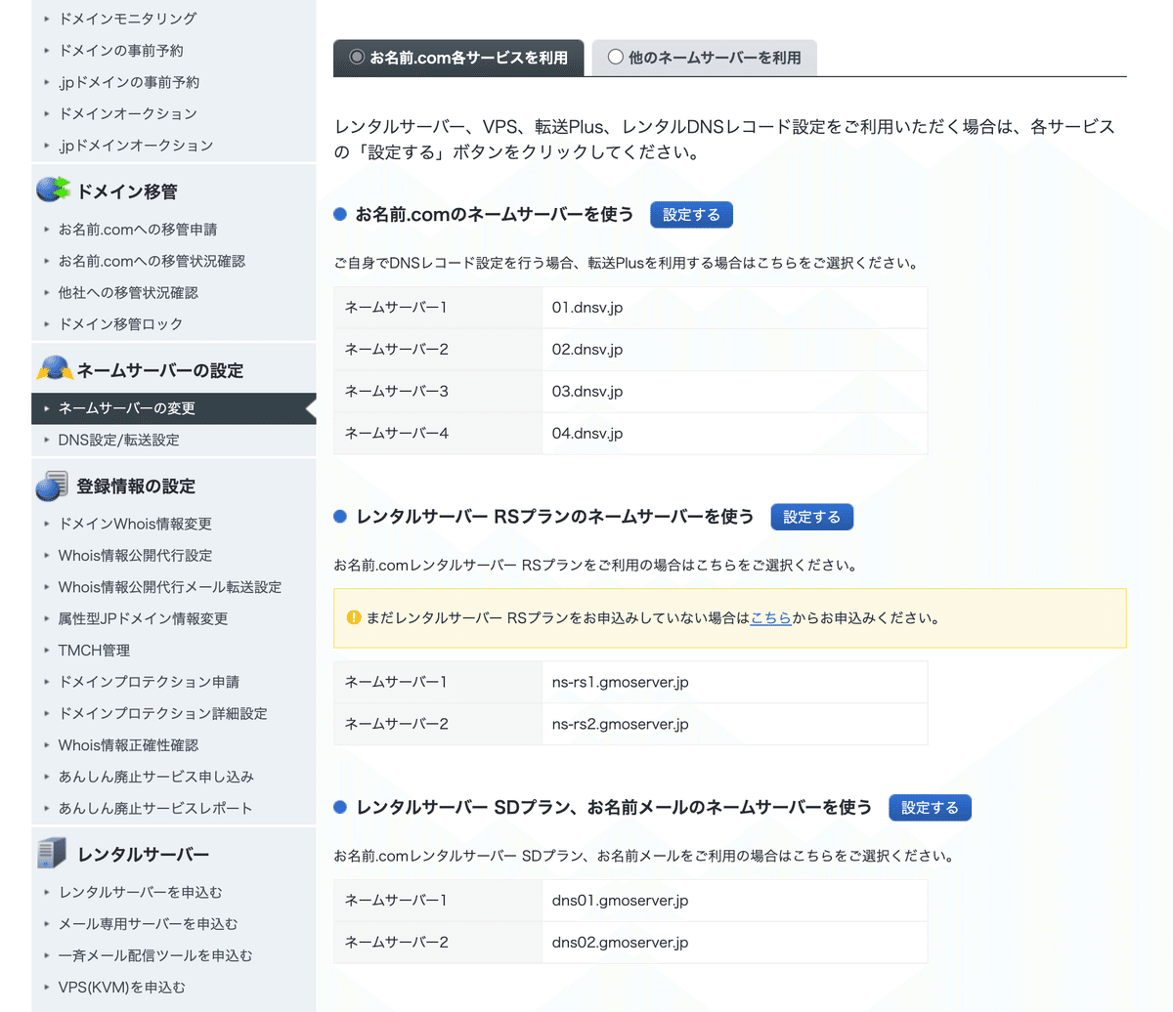Click the dns01.gmoserver.jp value

coord(620,900)
